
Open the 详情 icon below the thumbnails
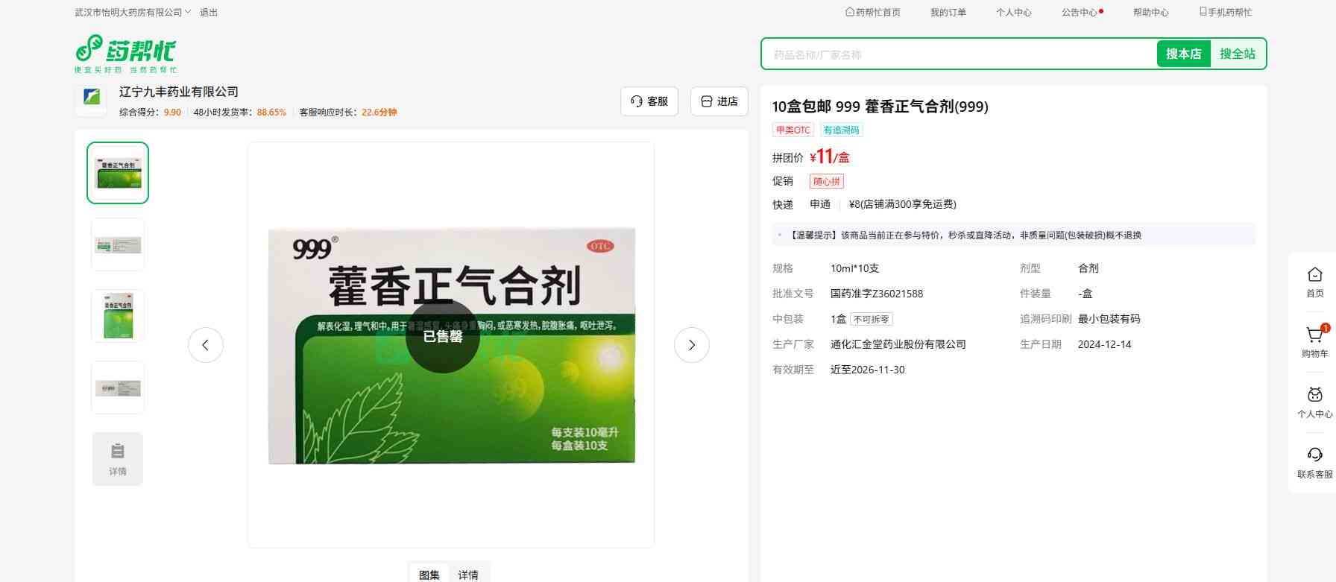[118, 459]
